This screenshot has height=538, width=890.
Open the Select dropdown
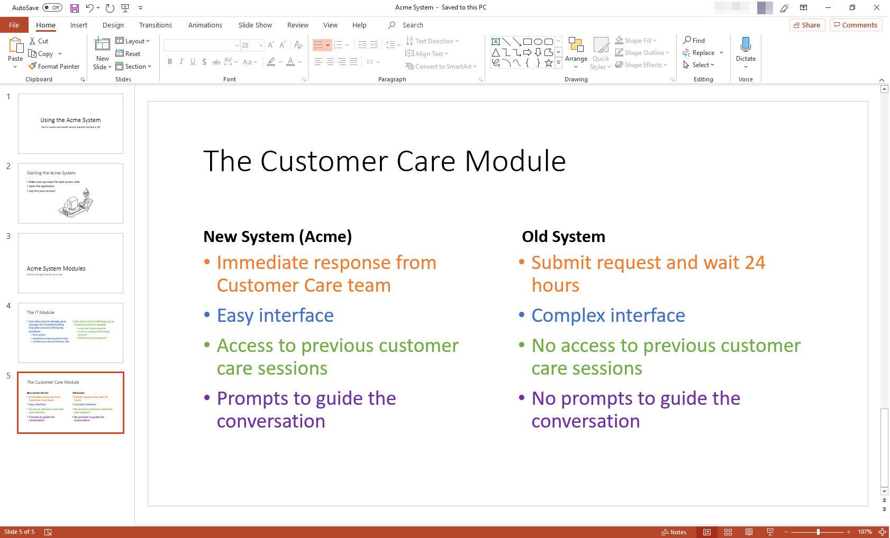click(698, 64)
